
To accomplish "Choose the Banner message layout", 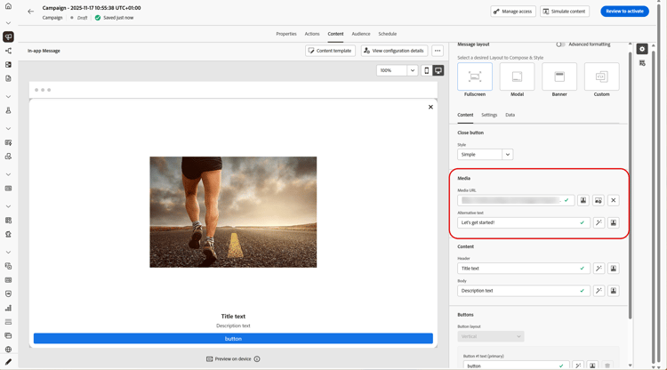I will [559, 77].
